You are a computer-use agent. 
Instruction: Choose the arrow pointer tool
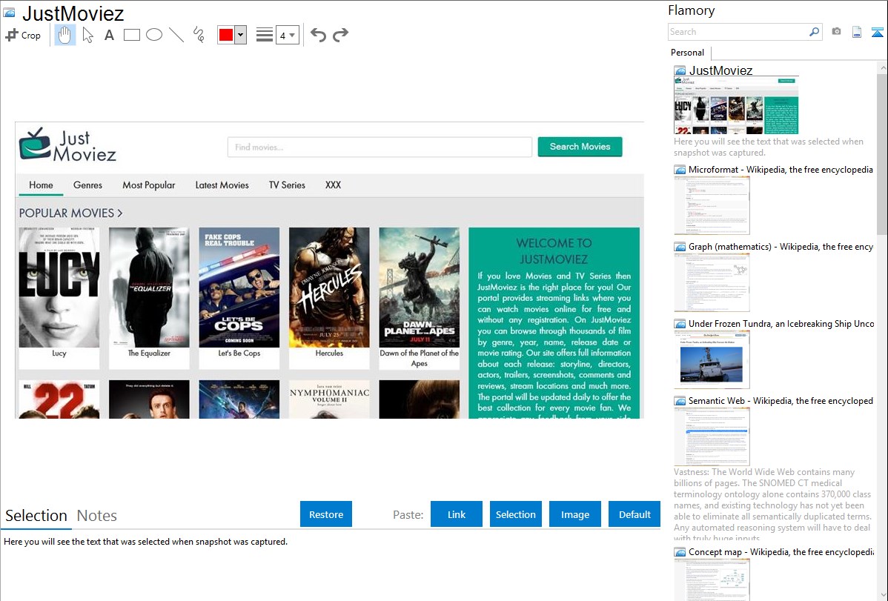coord(87,35)
